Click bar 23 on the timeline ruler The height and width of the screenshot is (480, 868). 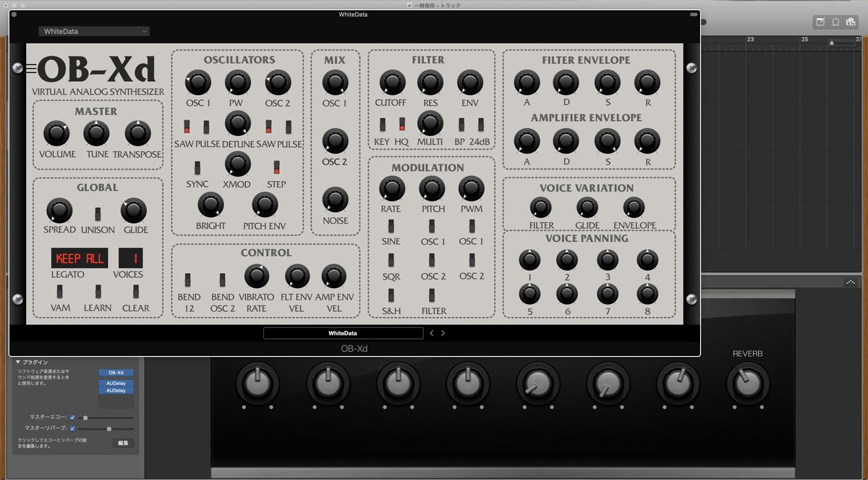point(750,40)
